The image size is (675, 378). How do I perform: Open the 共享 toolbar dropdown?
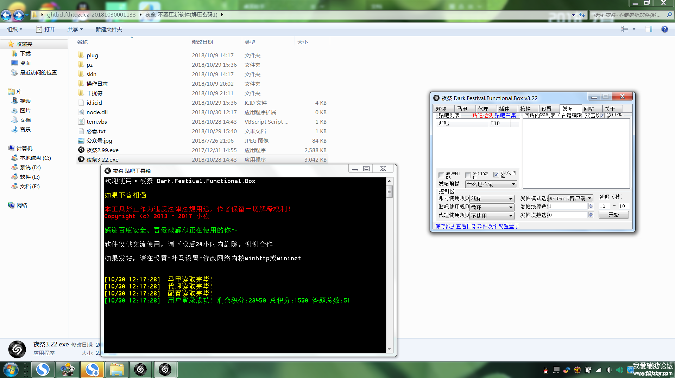point(75,29)
